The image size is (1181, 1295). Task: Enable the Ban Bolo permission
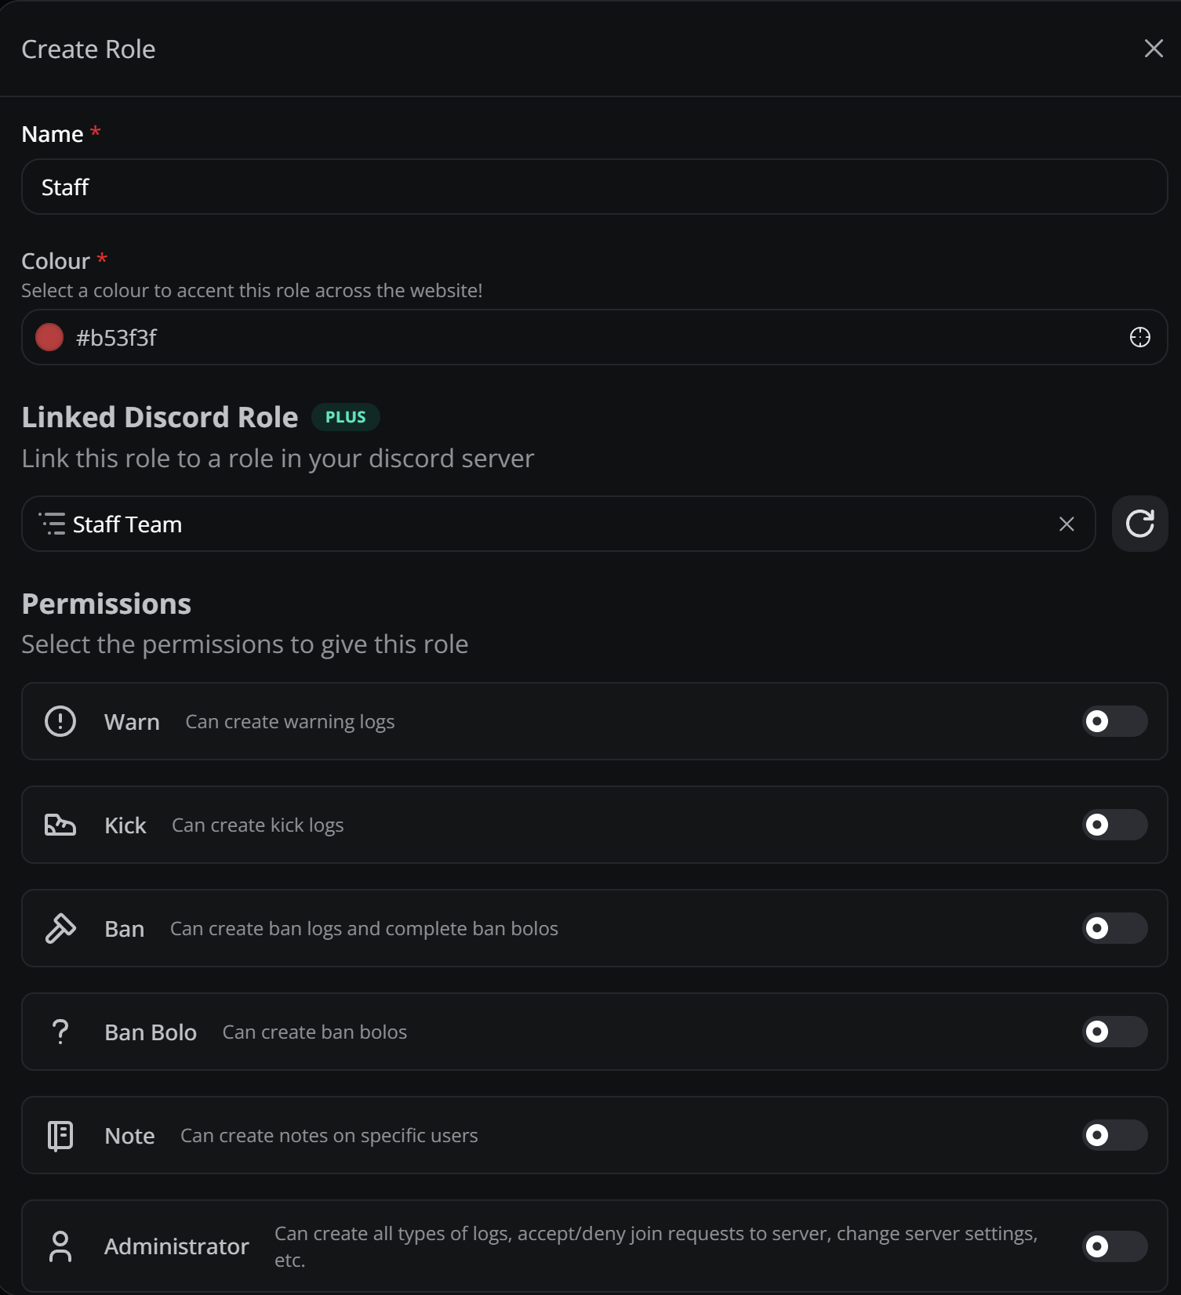[1114, 1032]
